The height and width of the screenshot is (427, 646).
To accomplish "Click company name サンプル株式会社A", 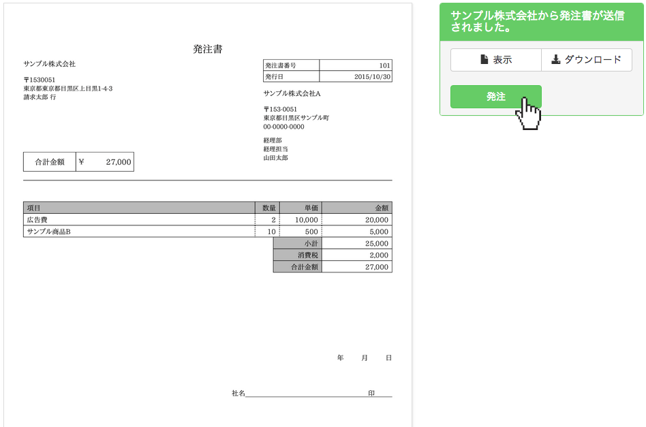I will pyautogui.click(x=292, y=93).
